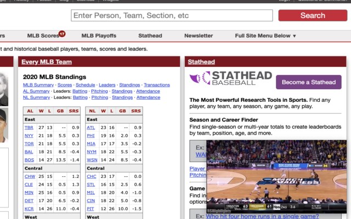Open TBR team link
351x219 pixels.
coord(29,128)
